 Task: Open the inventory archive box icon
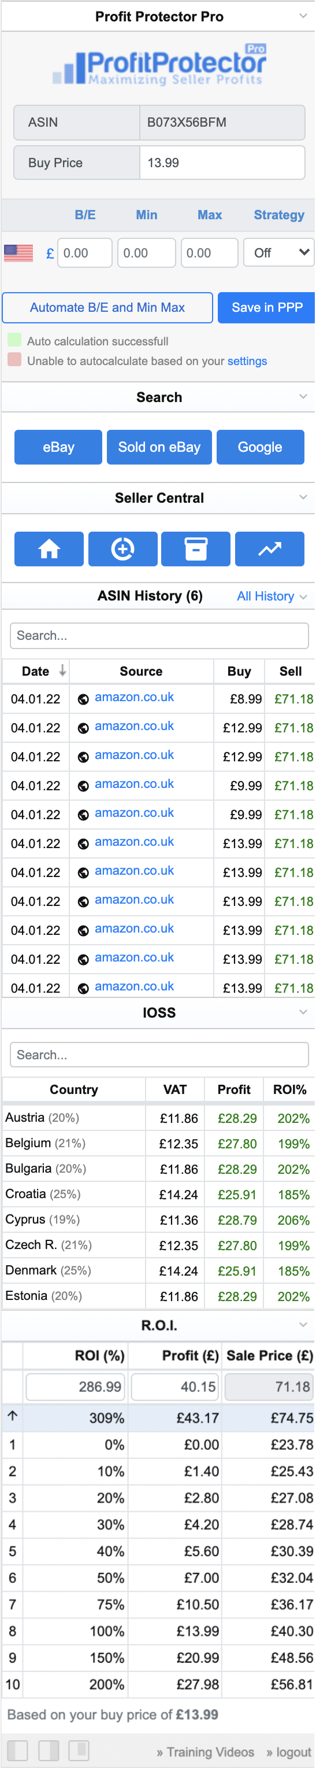point(196,549)
